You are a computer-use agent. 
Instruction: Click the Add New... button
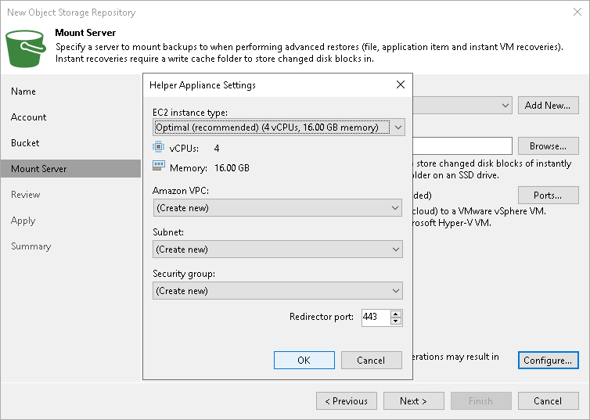click(x=549, y=106)
